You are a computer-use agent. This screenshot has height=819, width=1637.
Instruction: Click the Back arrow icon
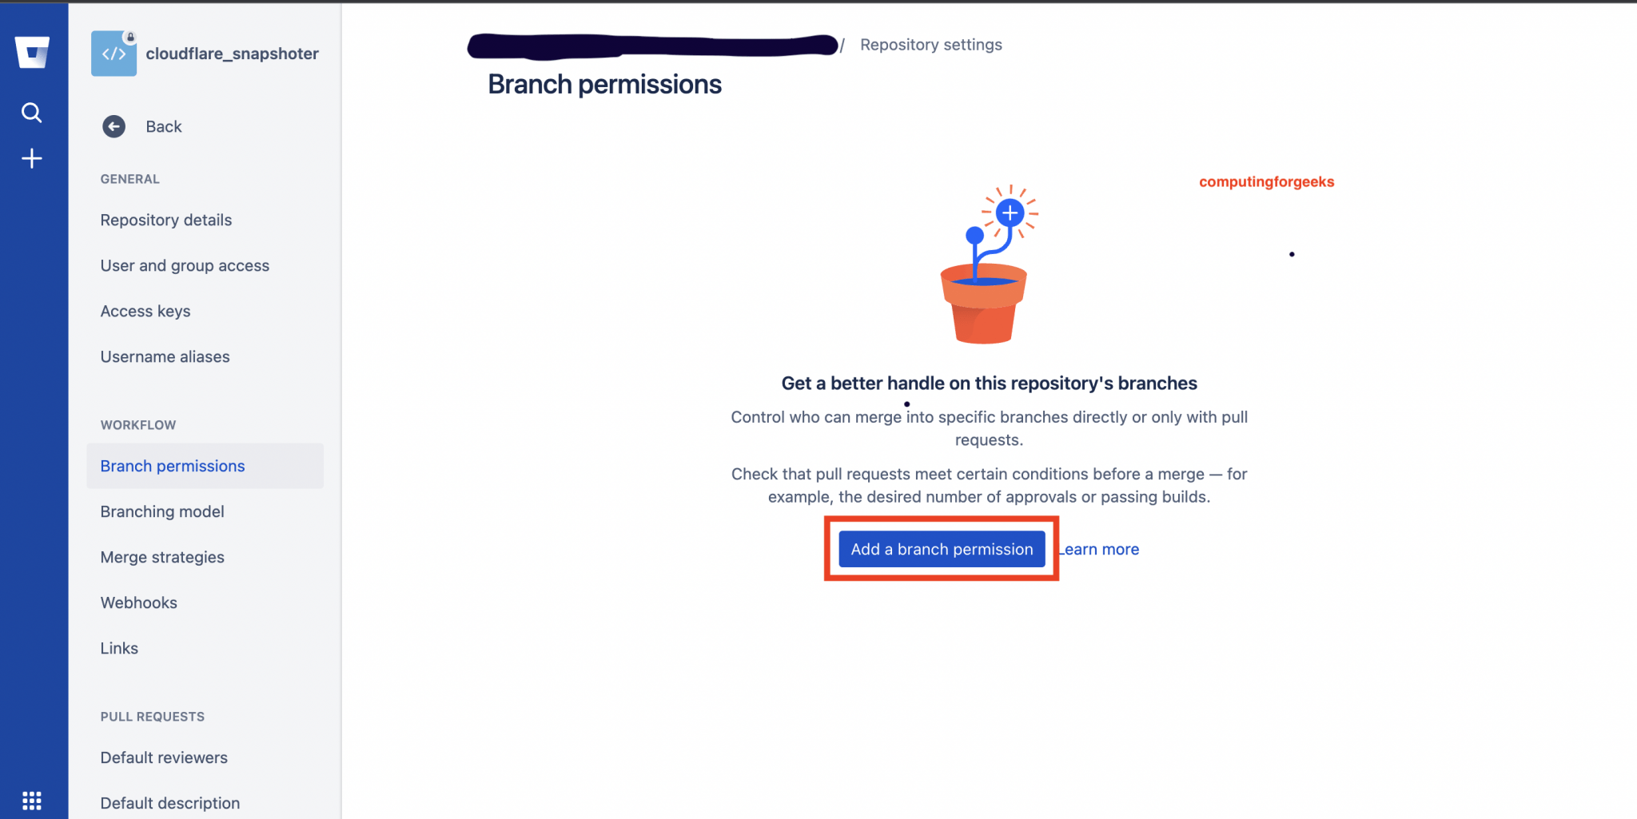coord(114,126)
